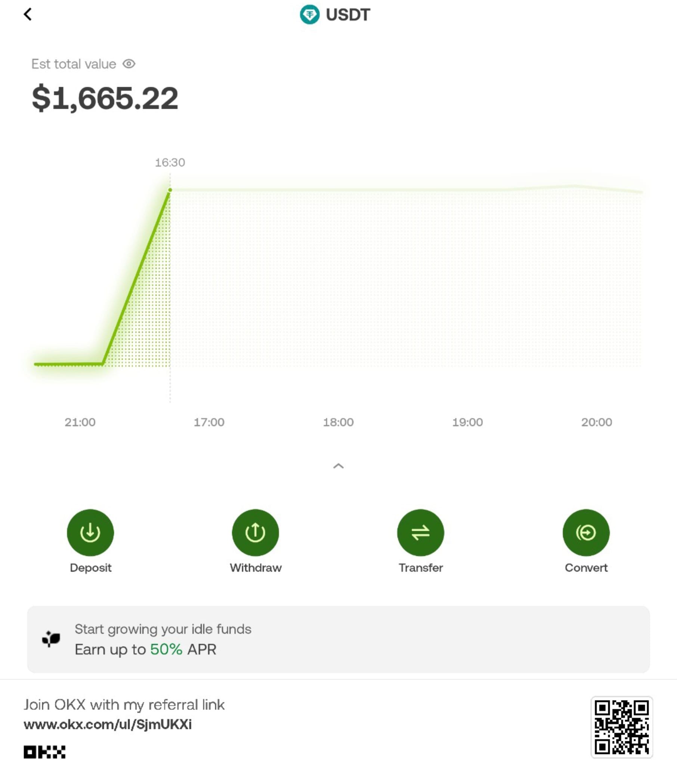Toggle balance visibility eye icon

coord(129,64)
